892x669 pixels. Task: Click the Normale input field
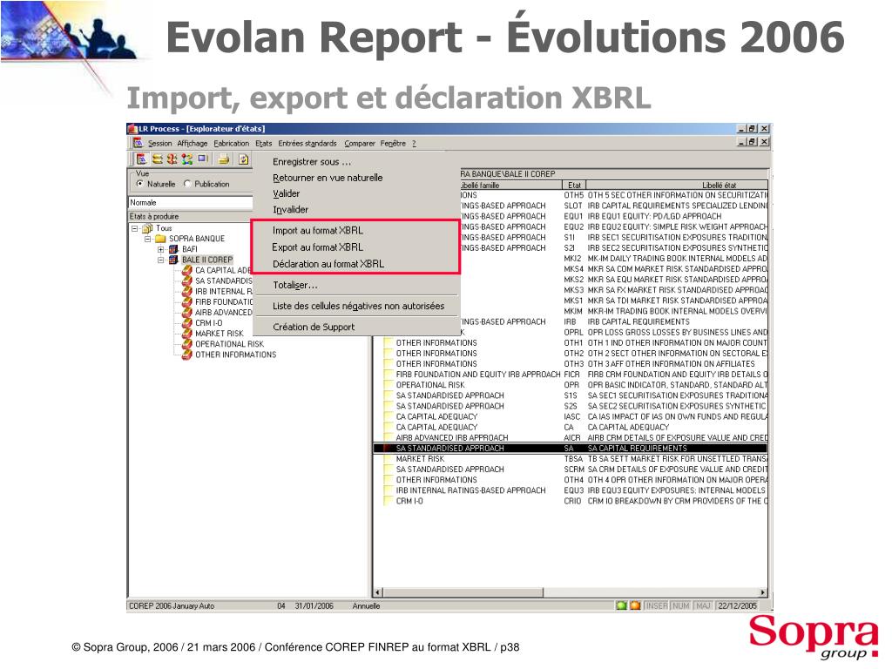pos(191,202)
